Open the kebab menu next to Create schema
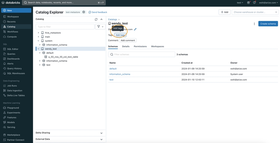Image resolution: width=280 pixels, height=143 pixels. [x=254, y=24]
